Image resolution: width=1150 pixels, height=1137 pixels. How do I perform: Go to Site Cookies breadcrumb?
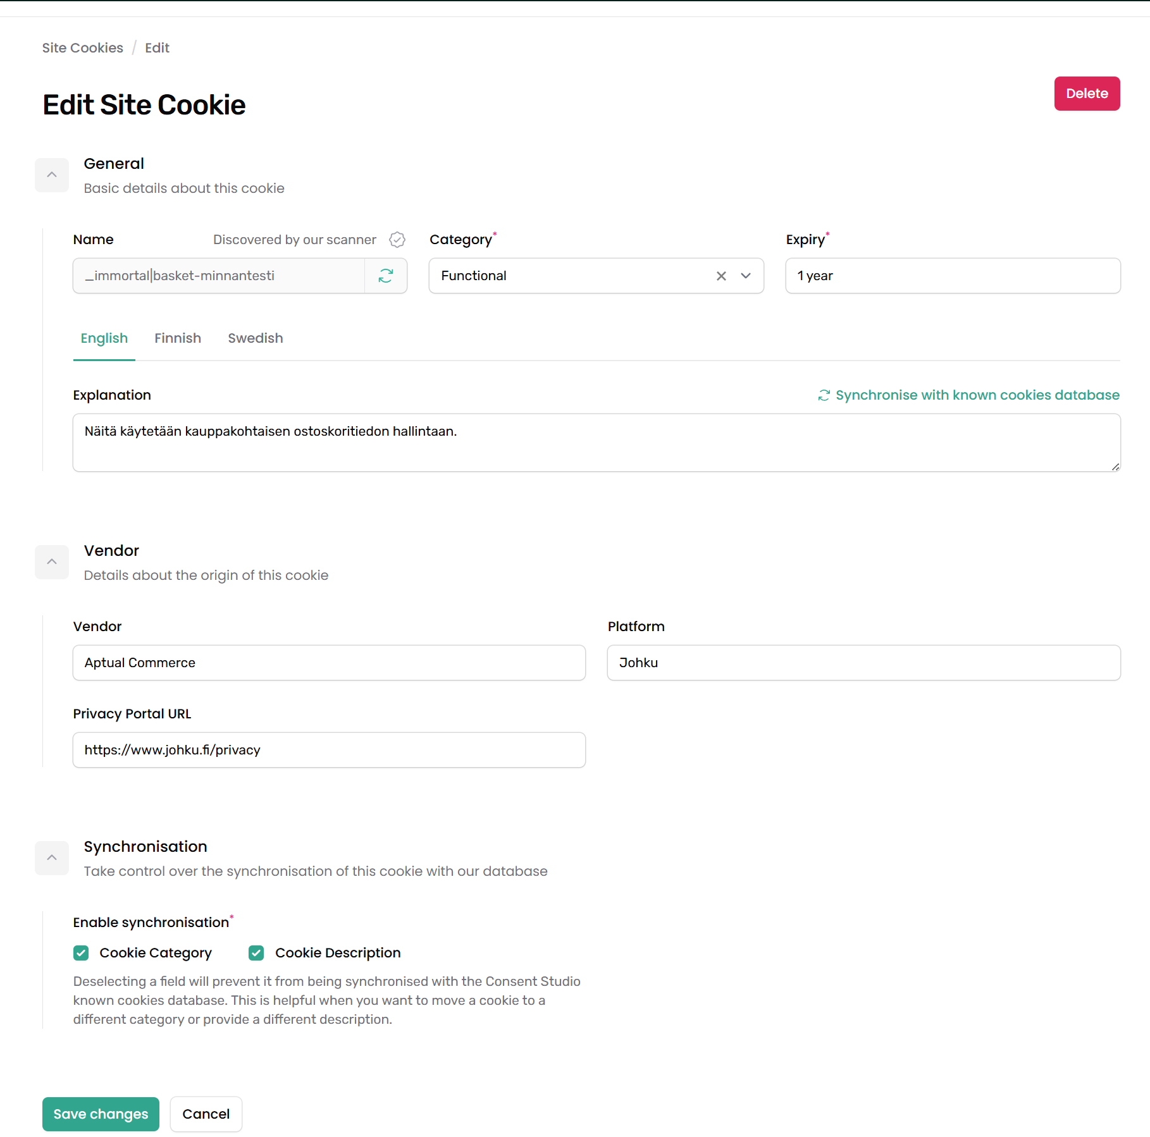click(x=83, y=48)
